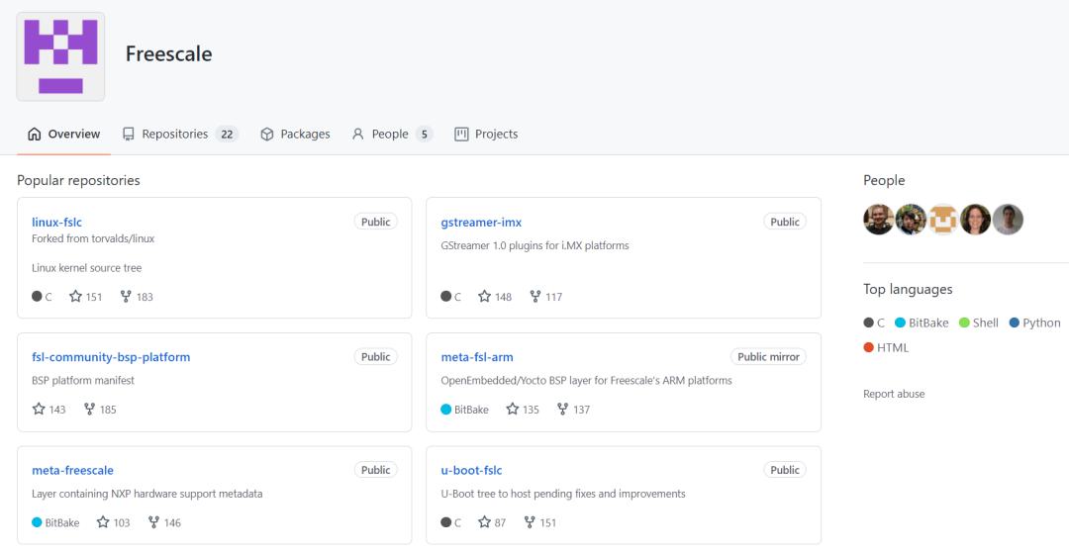
Task: Open the u-boot-fslc repository link
Action: pyautogui.click(x=471, y=470)
